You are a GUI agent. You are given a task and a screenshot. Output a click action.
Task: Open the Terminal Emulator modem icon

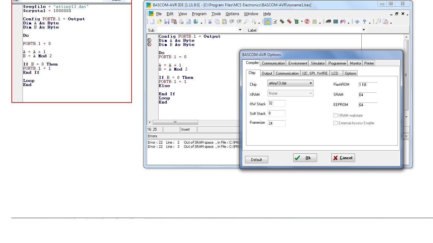(328, 22)
